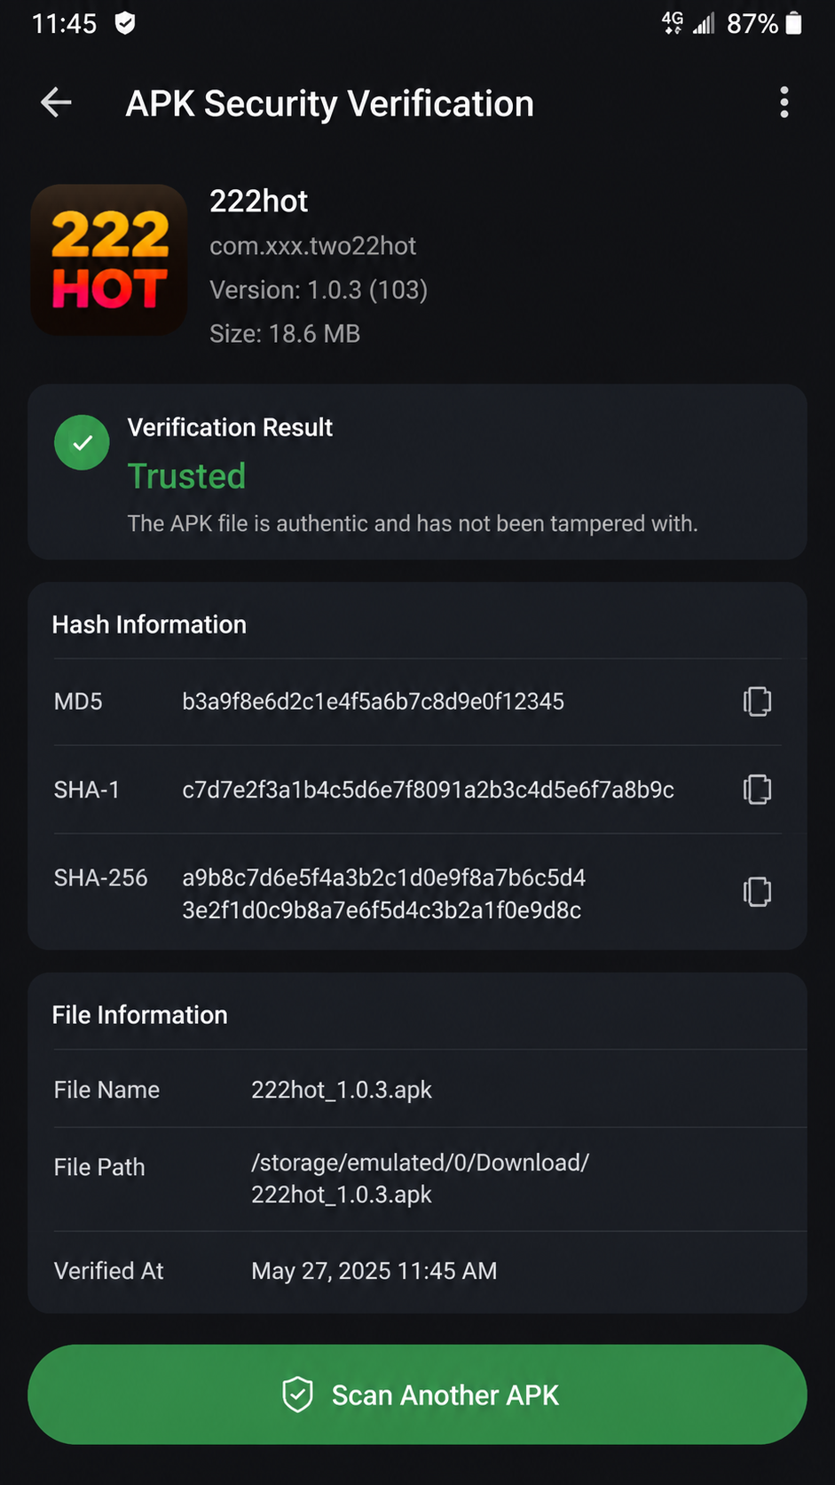The image size is (835, 1485).
Task: Tap the battery icon in status bar
Action: (x=794, y=23)
